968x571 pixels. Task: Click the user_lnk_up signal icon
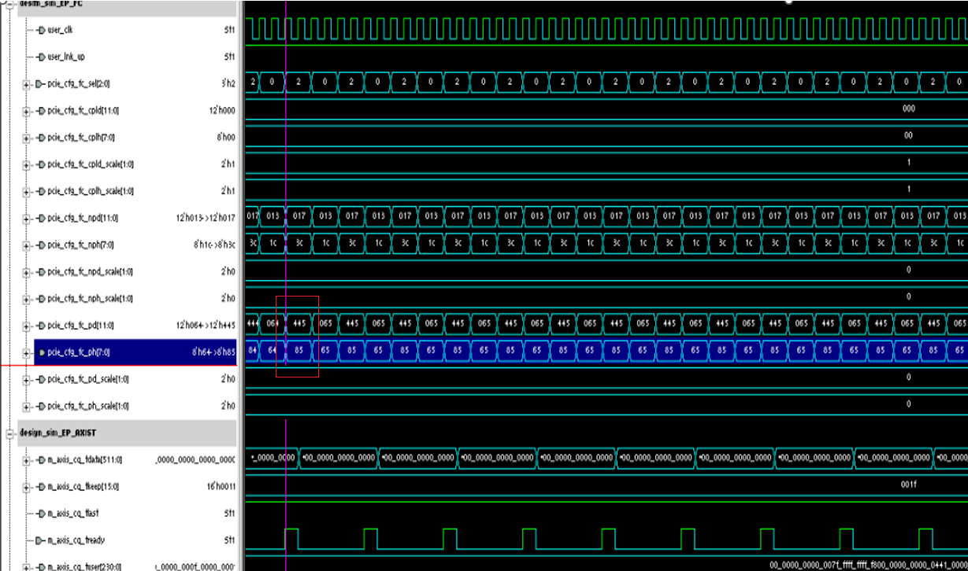pyautogui.click(x=41, y=57)
